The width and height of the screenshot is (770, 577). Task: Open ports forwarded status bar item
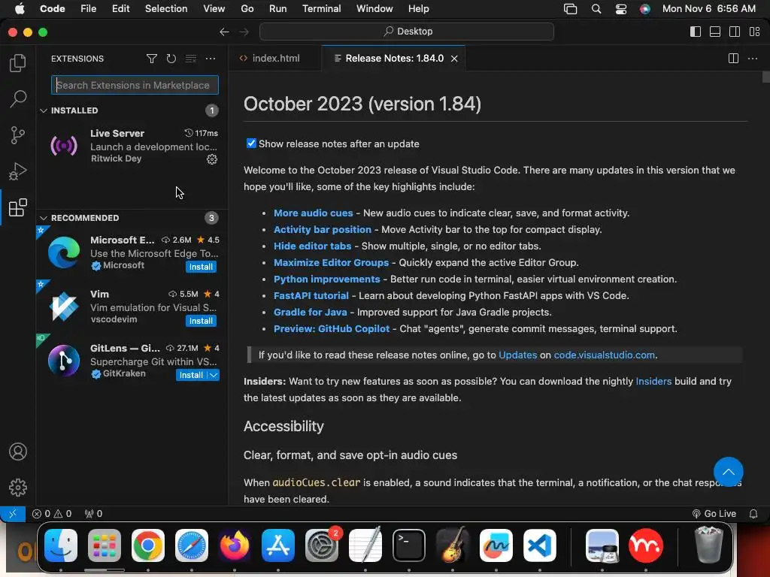(x=93, y=514)
